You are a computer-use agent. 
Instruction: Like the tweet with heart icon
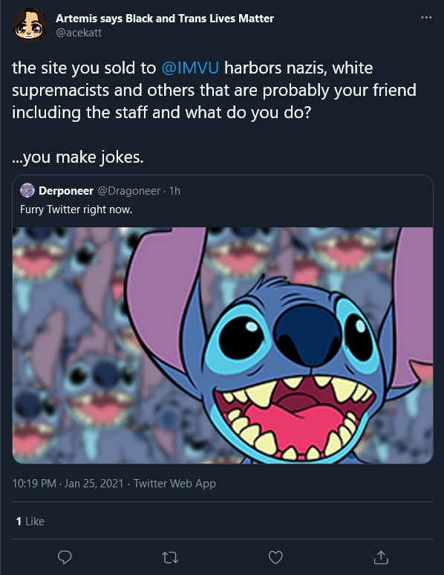pyautogui.click(x=275, y=557)
